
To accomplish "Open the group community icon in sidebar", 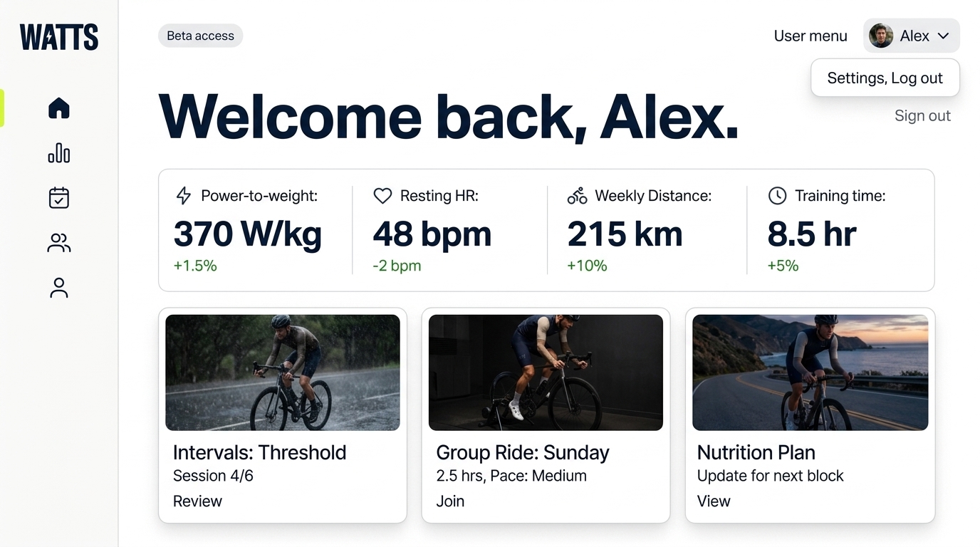I will coord(59,243).
